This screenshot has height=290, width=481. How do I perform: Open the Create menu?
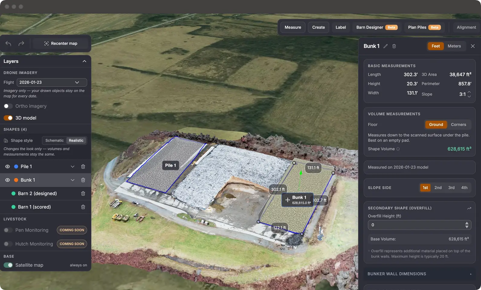point(318,27)
